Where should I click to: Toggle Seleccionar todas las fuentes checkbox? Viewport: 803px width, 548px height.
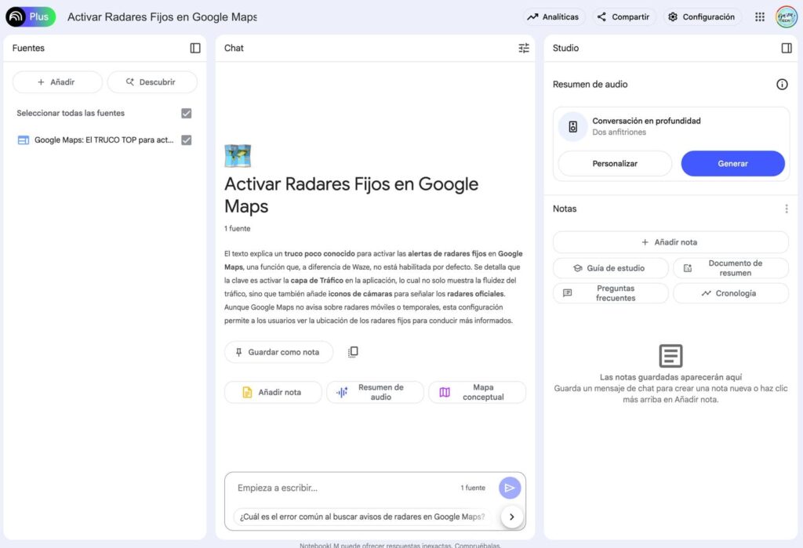(187, 113)
